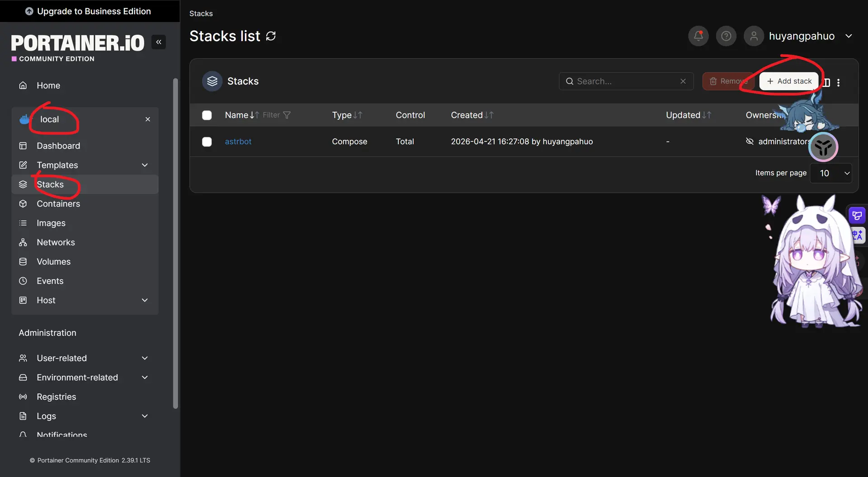
Task: Click the Logs document icon
Action: (x=23, y=416)
